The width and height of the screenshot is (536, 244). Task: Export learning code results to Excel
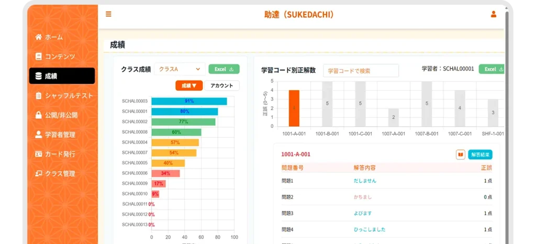point(493,69)
